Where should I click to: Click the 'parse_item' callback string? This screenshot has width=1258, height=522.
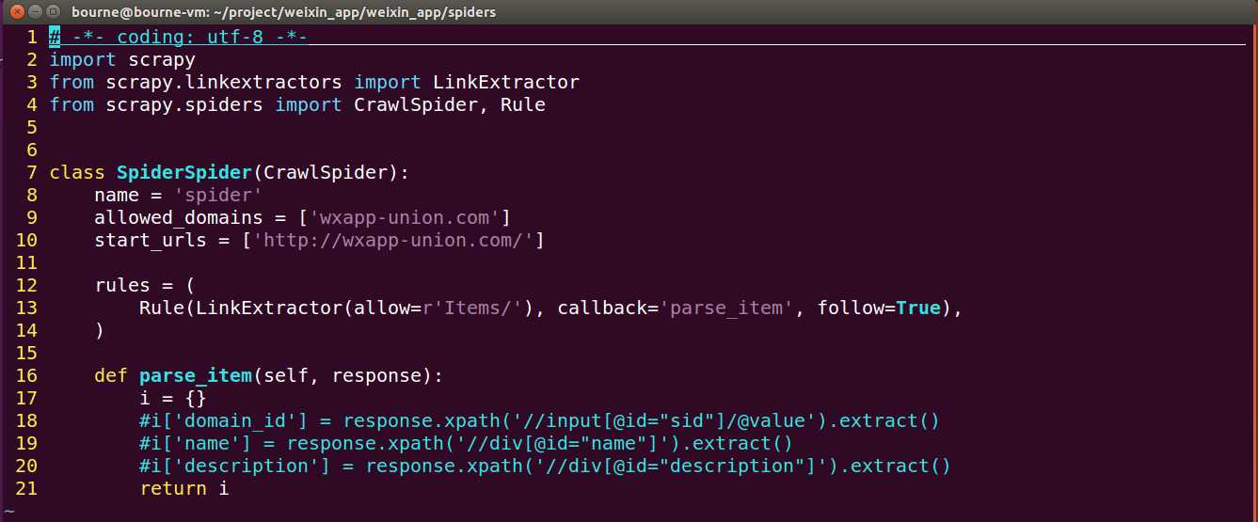click(731, 308)
